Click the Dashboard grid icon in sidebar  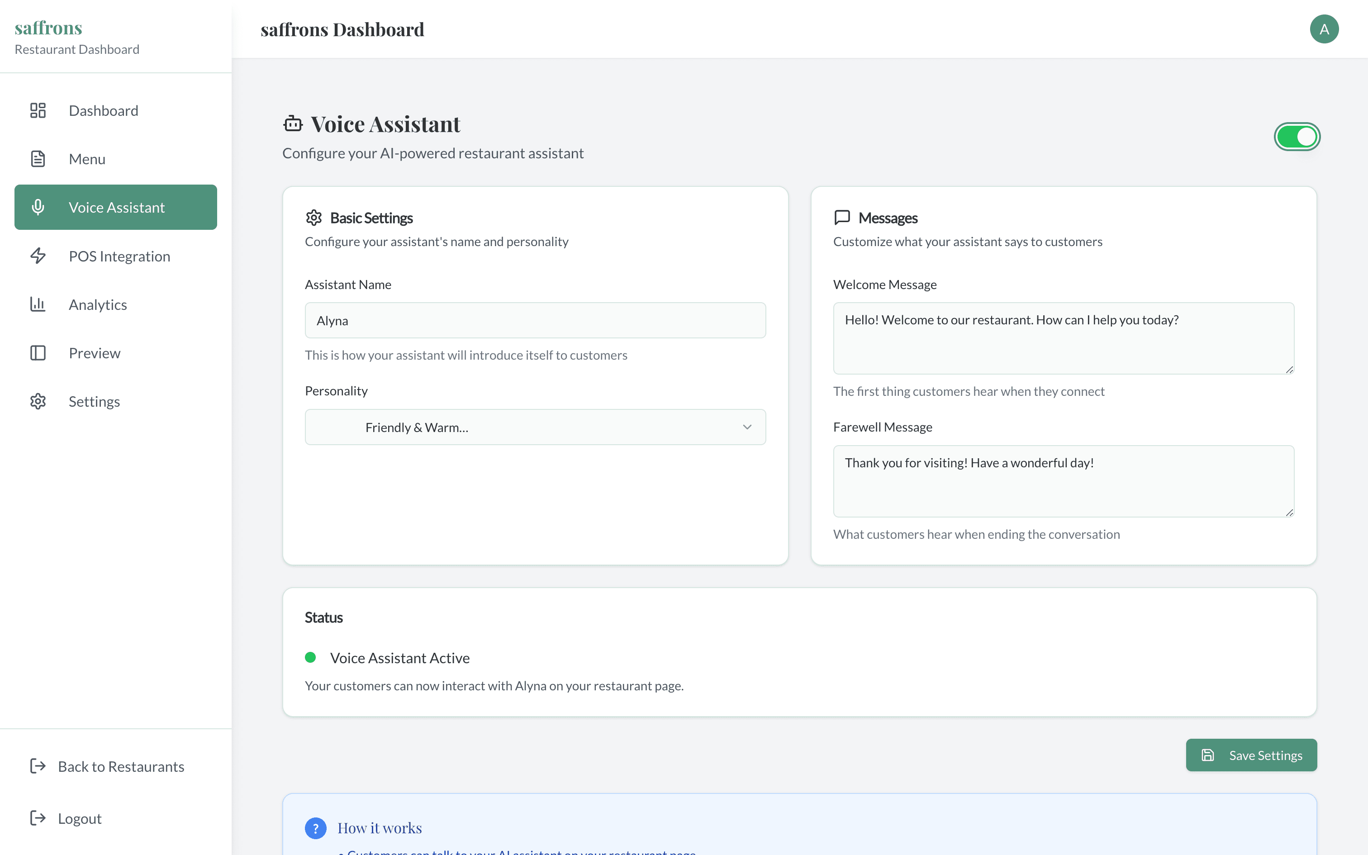[38, 110]
